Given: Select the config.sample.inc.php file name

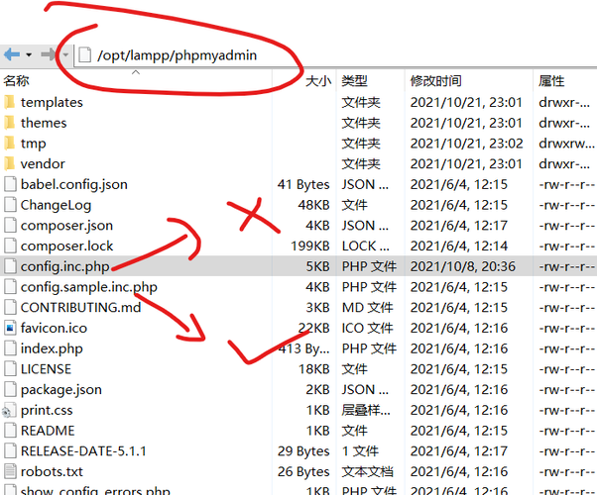Looking at the screenshot, I should (x=88, y=287).
